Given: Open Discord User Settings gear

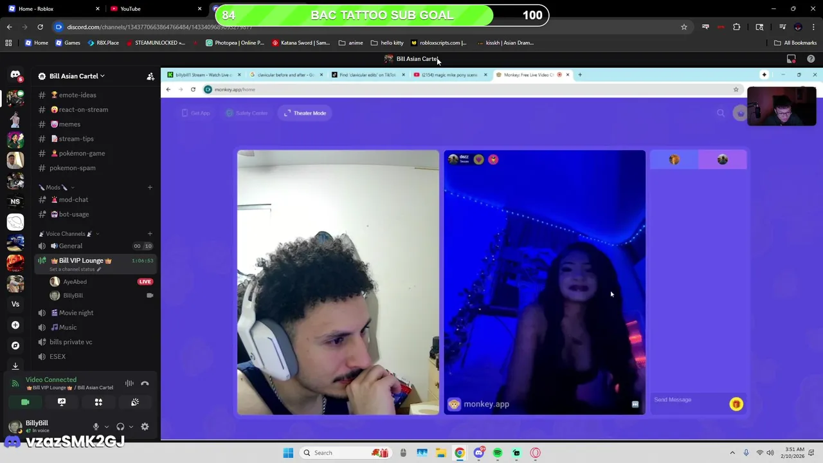Looking at the screenshot, I should (x=145, y=426).
